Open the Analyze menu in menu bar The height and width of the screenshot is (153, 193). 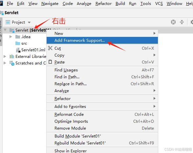(x=84, y=4)
